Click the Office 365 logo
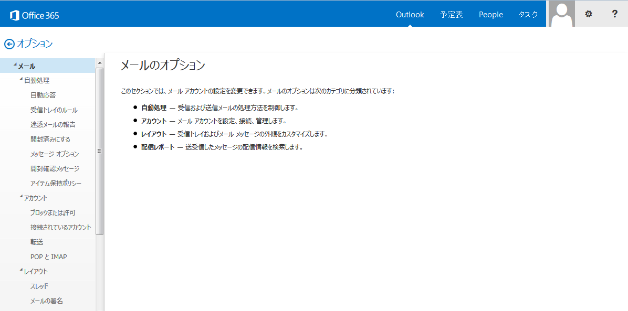The width and height of the screenshot is (628, 311). [35, 15]
